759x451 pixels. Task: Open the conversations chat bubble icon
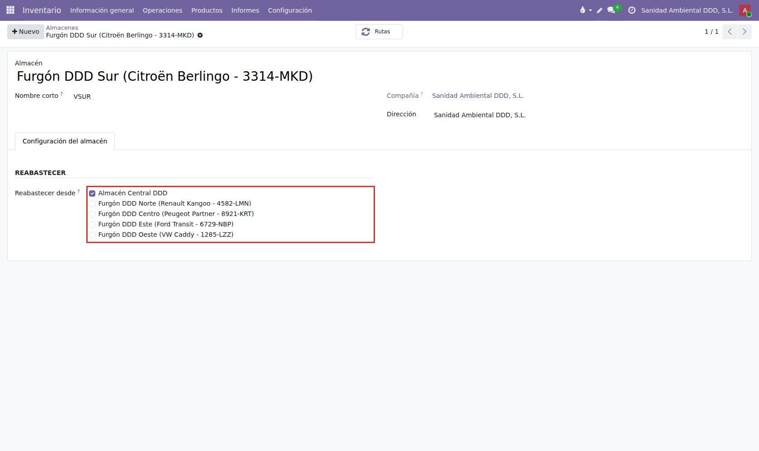click(611, 10)
